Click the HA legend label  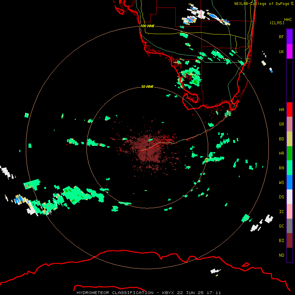click(281, 109)
